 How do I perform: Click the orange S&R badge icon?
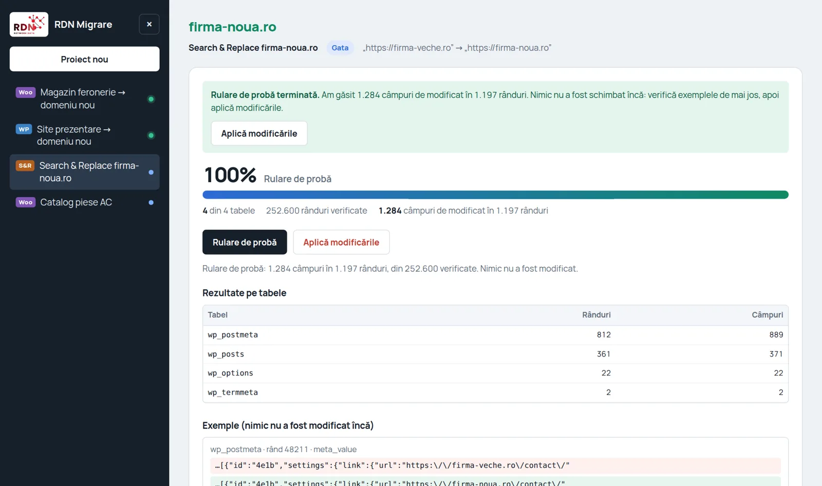[25, 166]
